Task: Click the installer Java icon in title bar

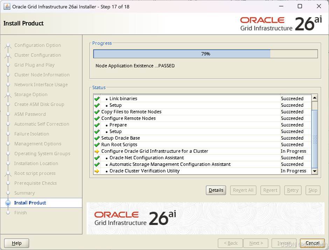Action: pyautogui.click(x=7, y=7)
